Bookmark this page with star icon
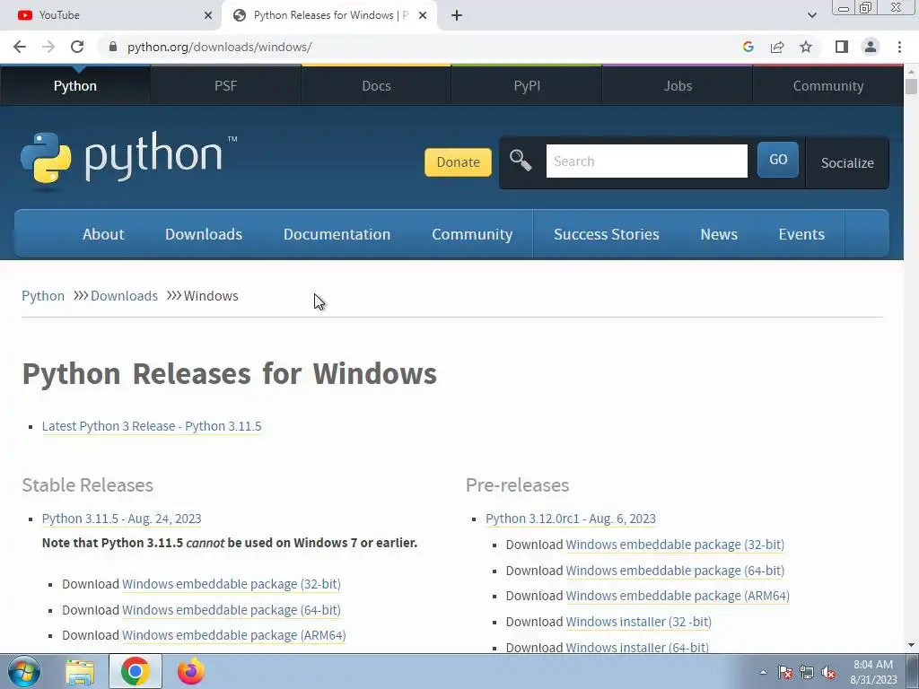Viewport: 919px width, 689px height. click(x=806, y=47)
